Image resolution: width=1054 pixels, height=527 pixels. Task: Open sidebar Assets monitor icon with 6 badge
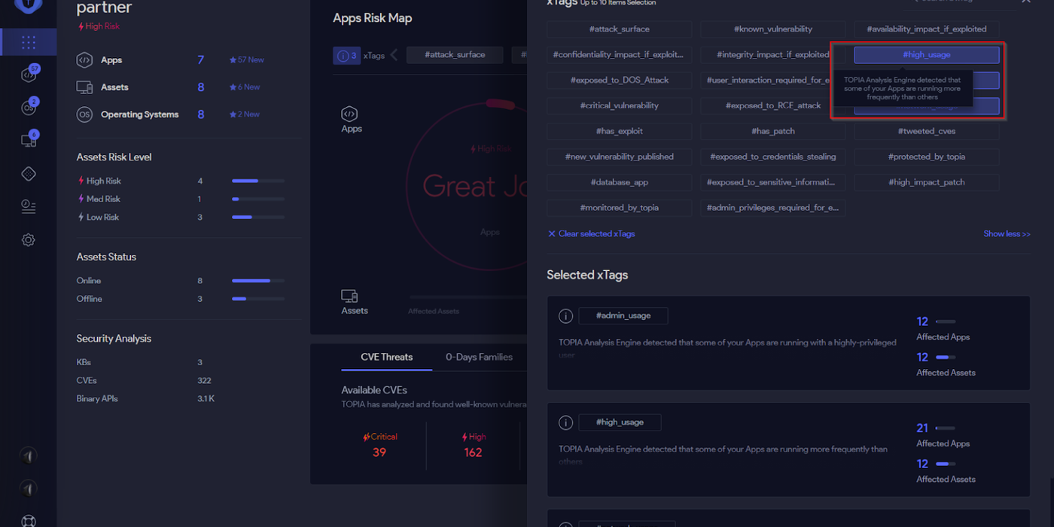coord(29,141)
